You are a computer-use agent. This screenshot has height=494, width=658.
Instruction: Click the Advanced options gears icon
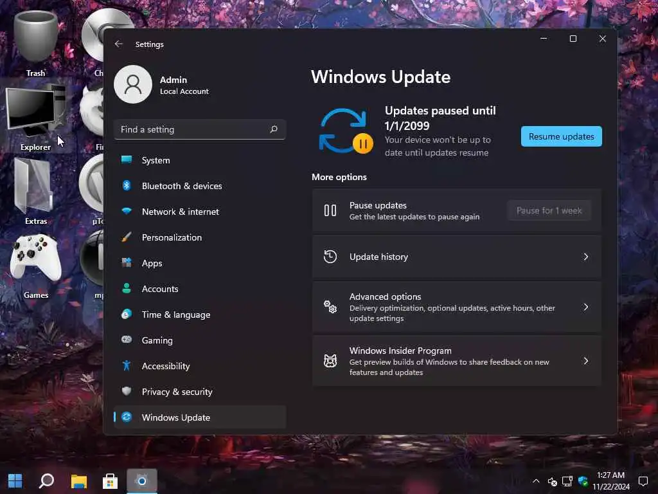[x=330, y=307]
